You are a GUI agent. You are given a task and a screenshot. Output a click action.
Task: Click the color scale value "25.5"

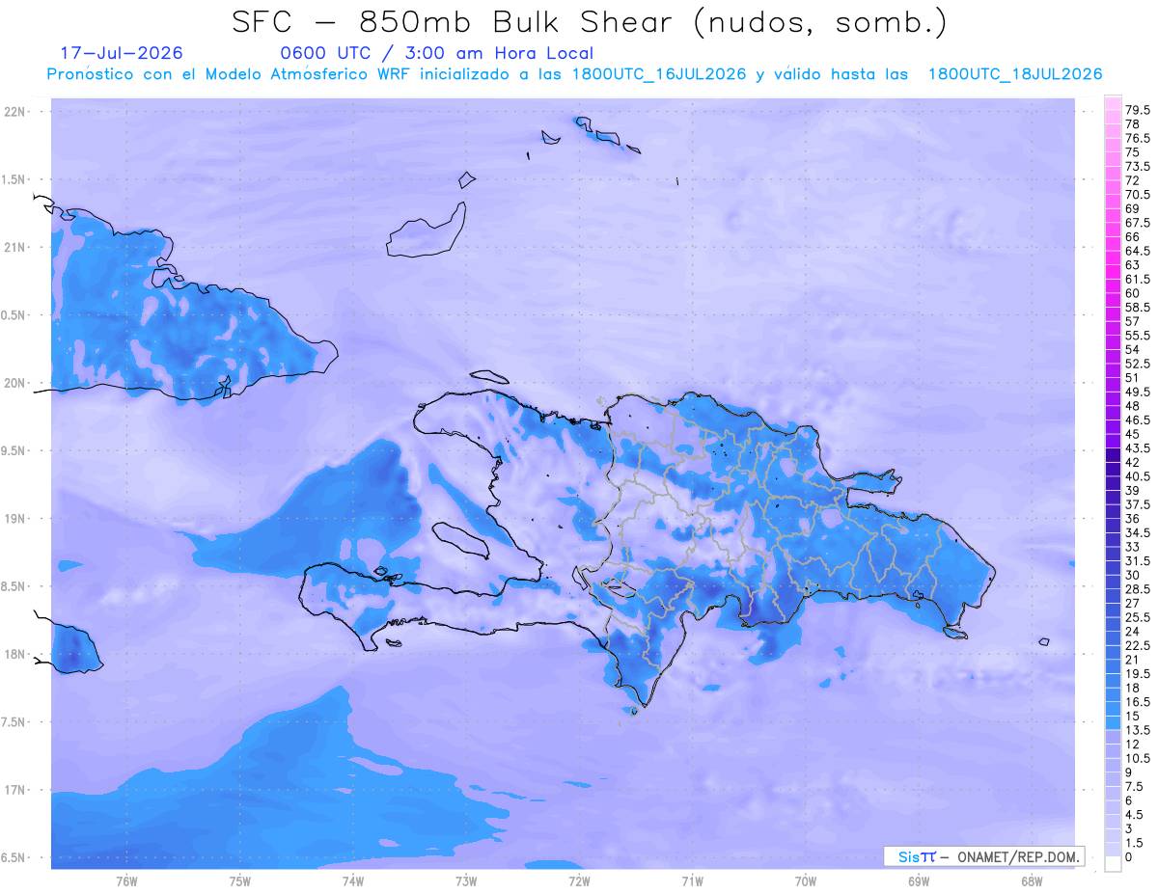1138,616
